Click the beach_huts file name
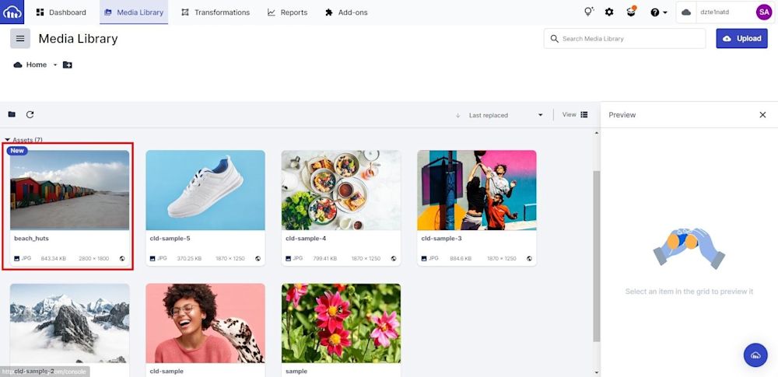Screen dimensions: 778x377 31,239
